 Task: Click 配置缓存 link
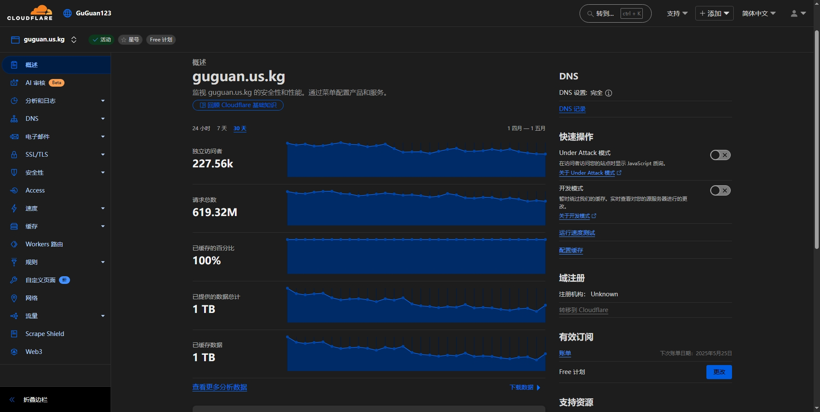click(x=571, y=250)
